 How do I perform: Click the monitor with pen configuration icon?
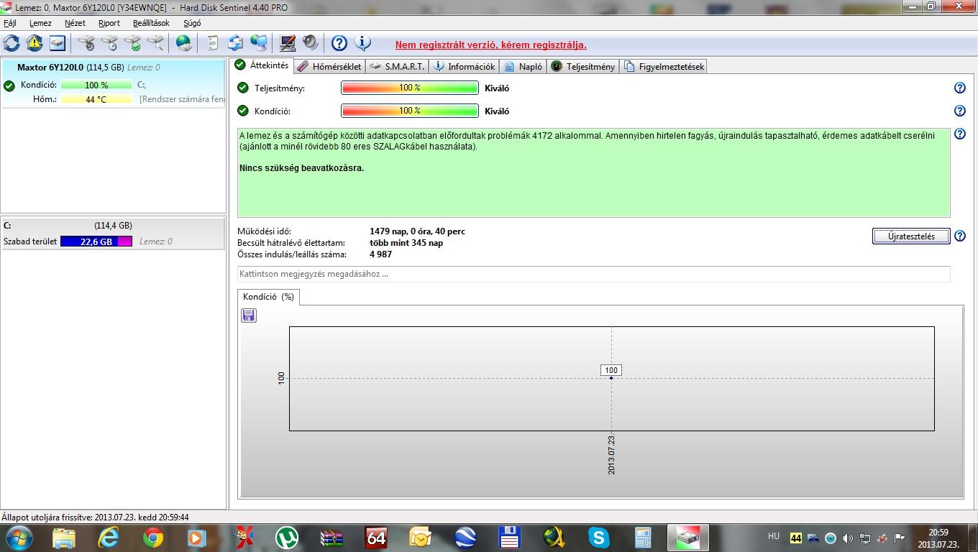click(x=288, y=43)
